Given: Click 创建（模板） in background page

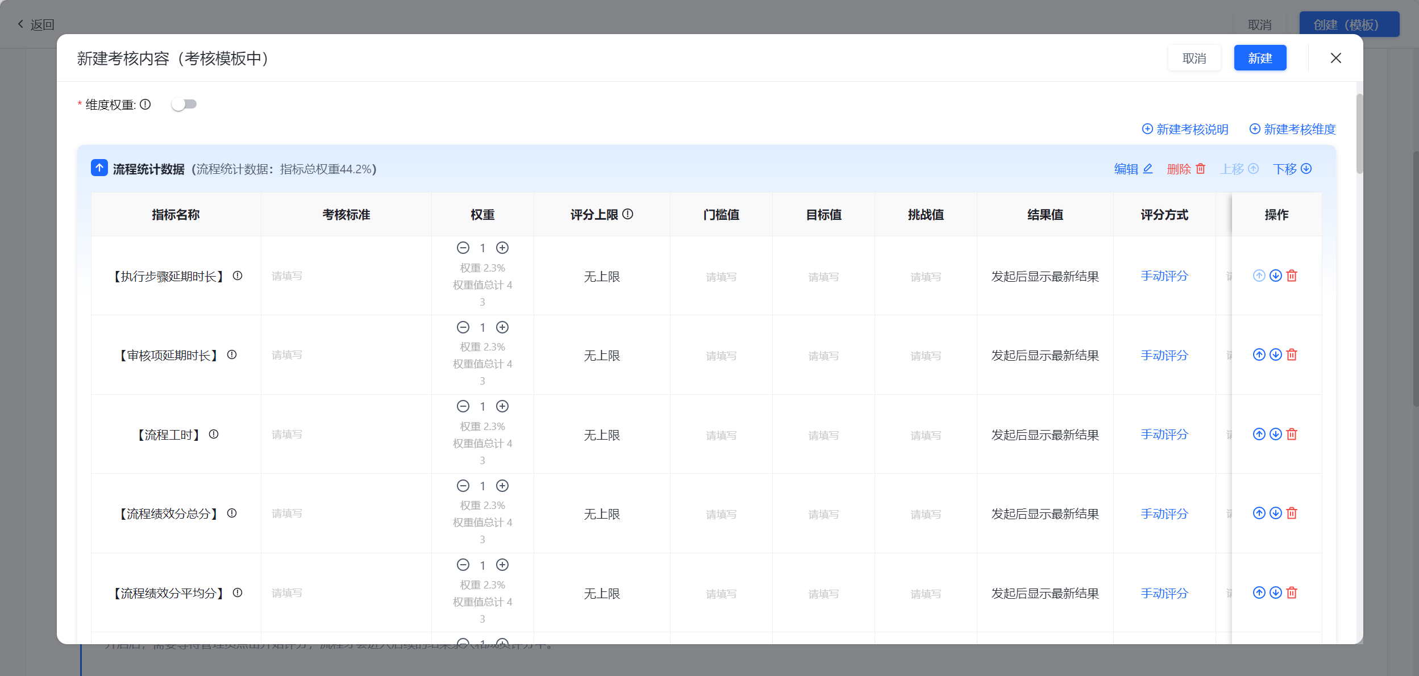Looking at the screenshot, I should [1349, 25].
